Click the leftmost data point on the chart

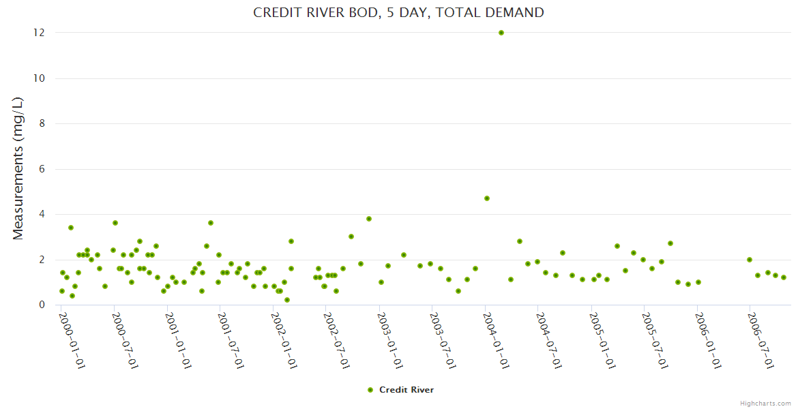[x=62, y=291]
